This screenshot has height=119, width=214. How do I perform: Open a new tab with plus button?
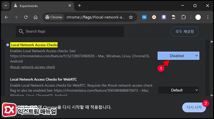[79, 5]
